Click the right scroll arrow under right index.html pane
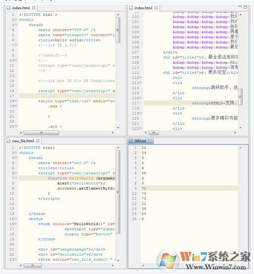The image size is (254, 274). 235,133
